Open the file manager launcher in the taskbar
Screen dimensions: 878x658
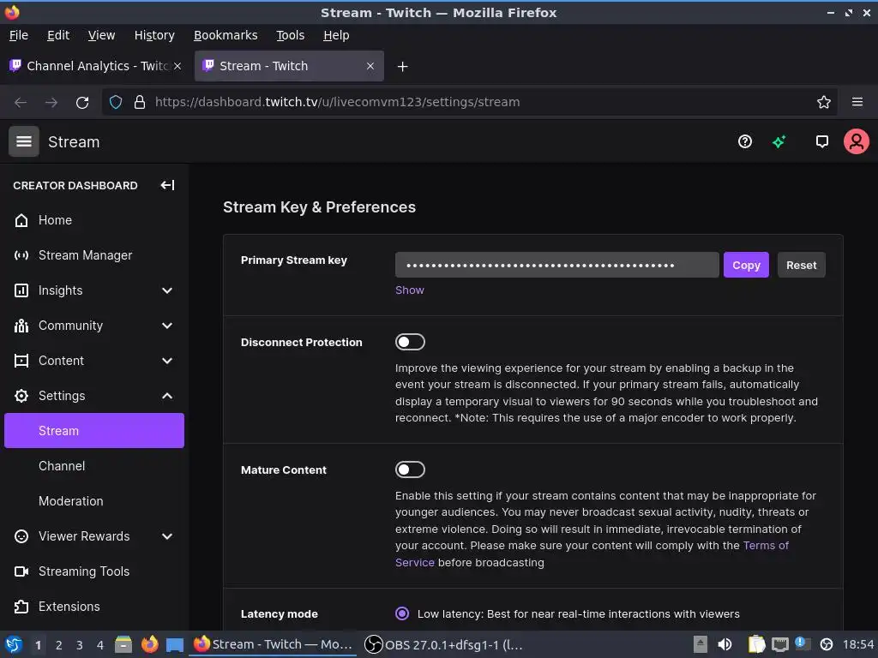pos(123,644)
